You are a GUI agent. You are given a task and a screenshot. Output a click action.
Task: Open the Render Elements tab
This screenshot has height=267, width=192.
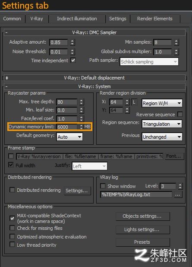pos(155,19)
